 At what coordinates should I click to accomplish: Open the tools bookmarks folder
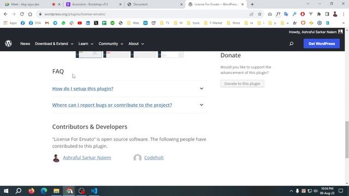tap(193, 23)
